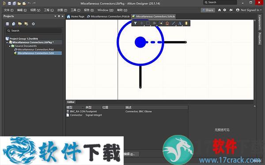Click the Altium logo icon in title bar
Viewport: 265px width, 165px height.
(x=4, y=3)
